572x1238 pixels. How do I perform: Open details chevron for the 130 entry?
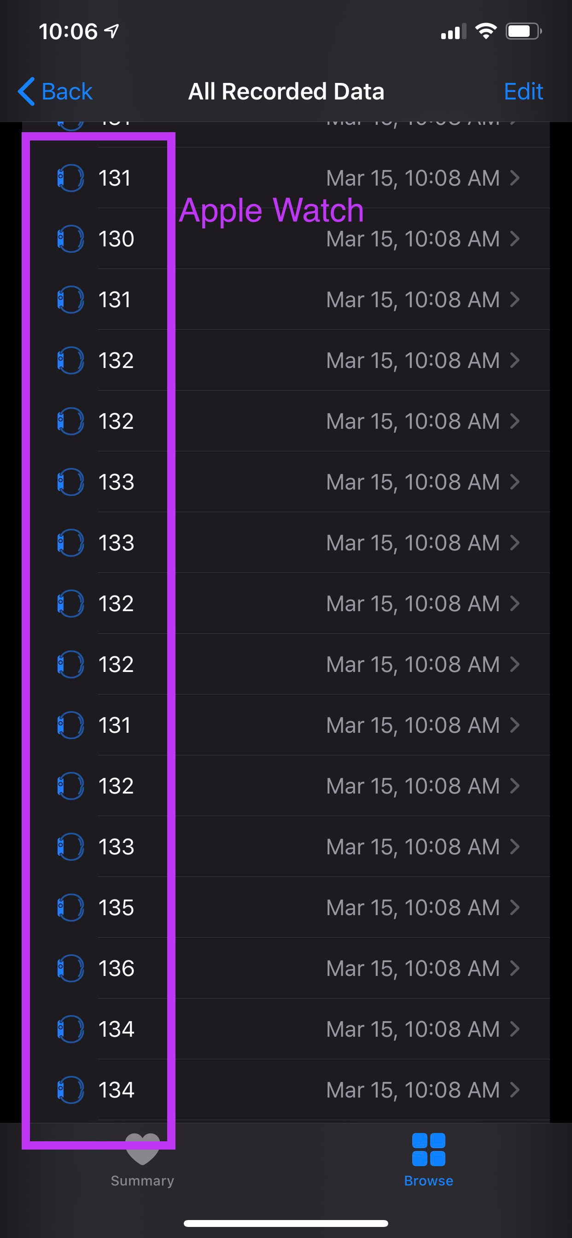[515, 239]
